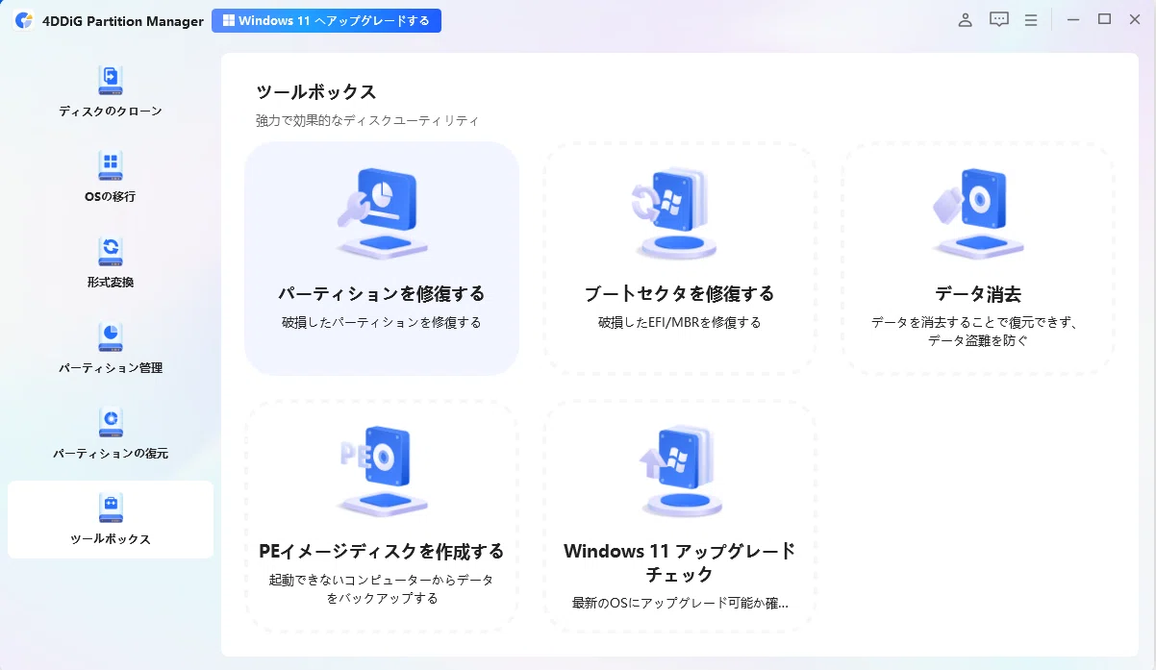Image resolution: width=1156 pixels, height=670 pixels.
Task: Minimize the 4DDiG window
Action: (x=1073, y=20)
